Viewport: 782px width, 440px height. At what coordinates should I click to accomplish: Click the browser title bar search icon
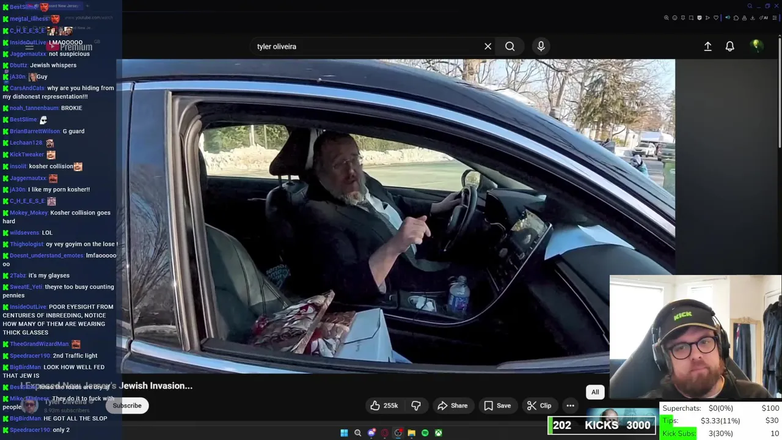coord(750,6)
